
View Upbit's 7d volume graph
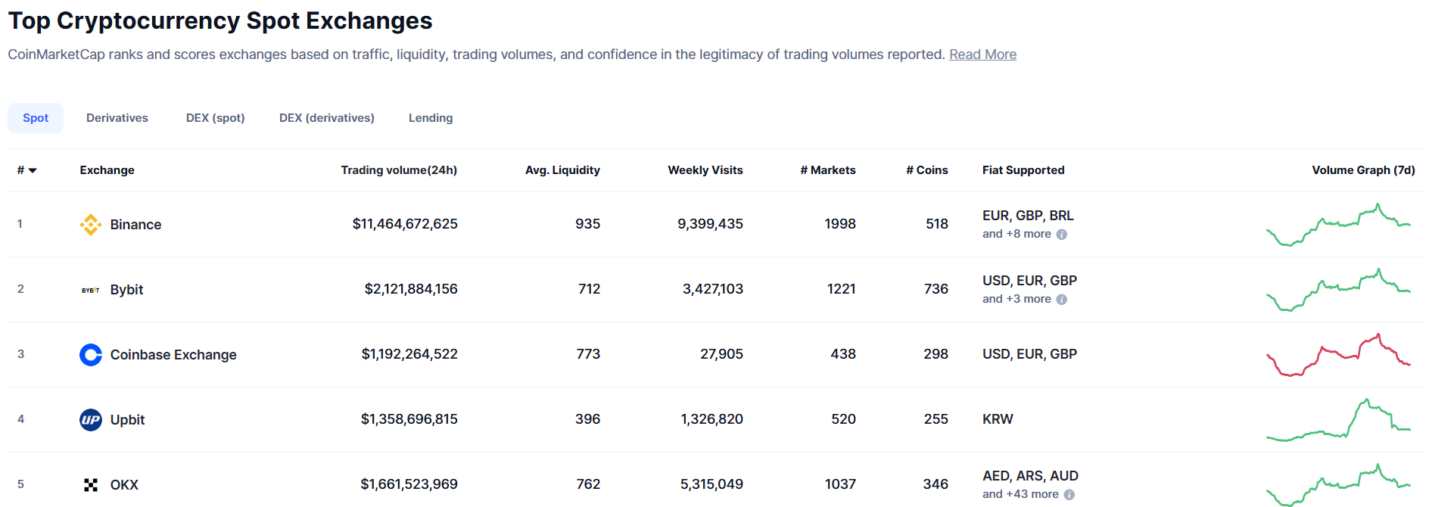coord(1339,420)
